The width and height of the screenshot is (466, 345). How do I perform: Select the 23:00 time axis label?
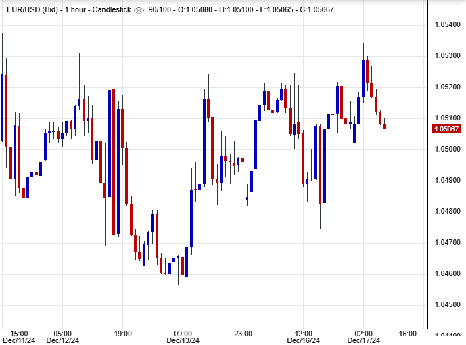(243, 333)
